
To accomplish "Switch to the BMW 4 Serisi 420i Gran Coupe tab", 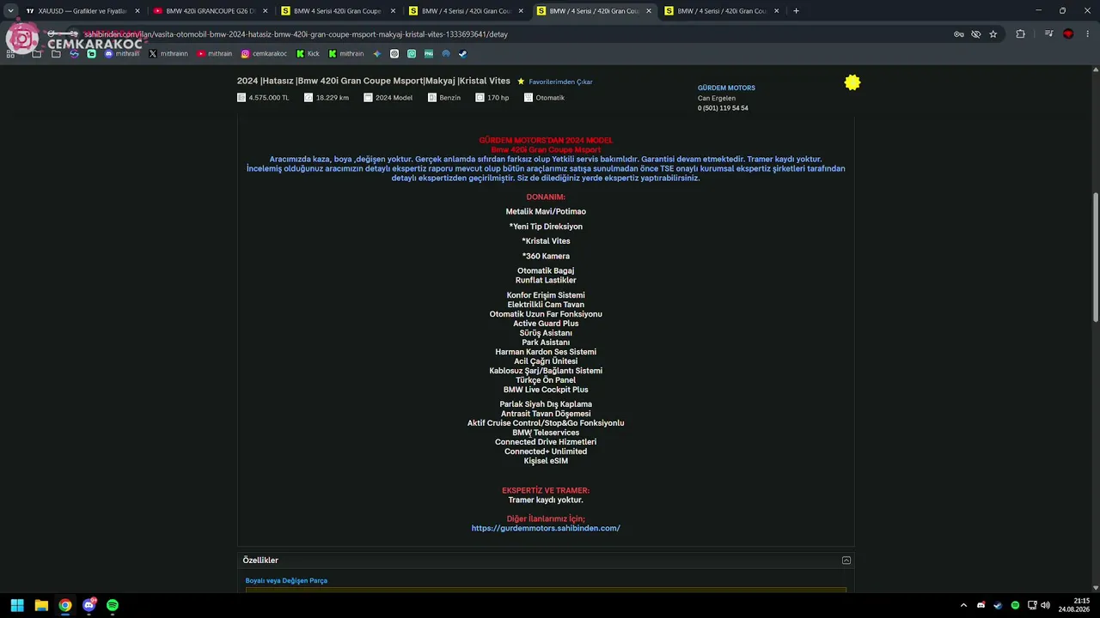I will (x=339, y=11).
